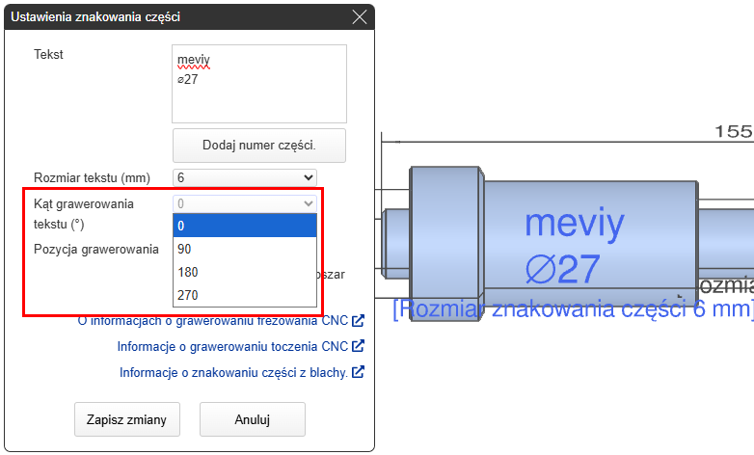
Task: Click the 155 dimension value on the drawing
Action: 733,132
